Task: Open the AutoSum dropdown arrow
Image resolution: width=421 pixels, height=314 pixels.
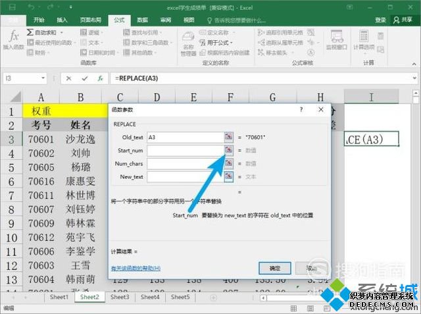Action: [61, 32]
